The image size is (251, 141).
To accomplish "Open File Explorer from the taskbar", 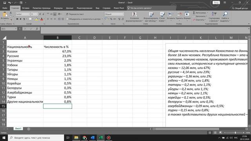I will coord(76,137).
